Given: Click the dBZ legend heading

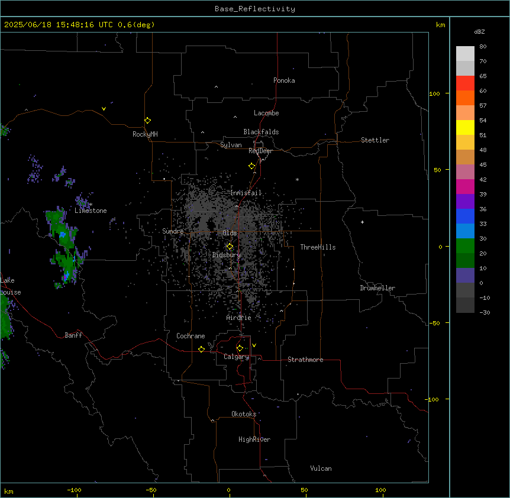Looking at the screenshot, I should (x=479, y=31).
